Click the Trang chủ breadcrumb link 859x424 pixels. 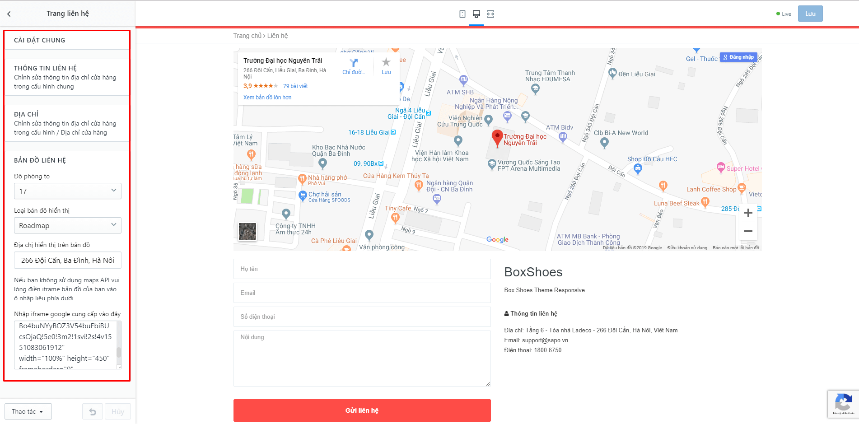[247, 36]
